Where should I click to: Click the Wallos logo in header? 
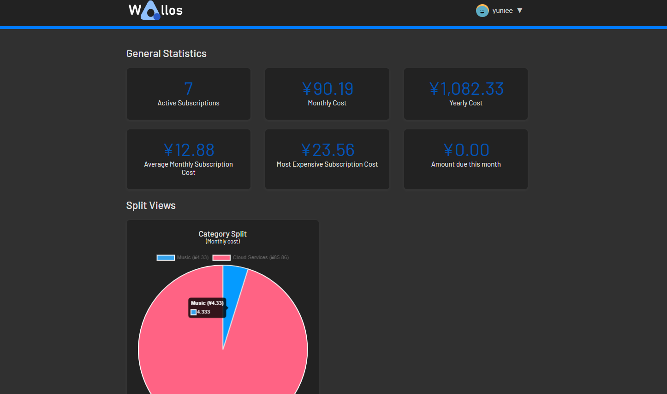pyautogui.click(x=155, y=11)
